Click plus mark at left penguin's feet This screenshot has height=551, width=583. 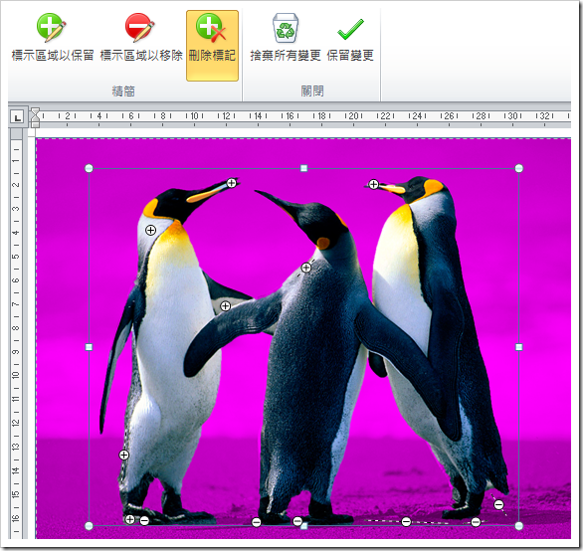click(x=129, y=519)
